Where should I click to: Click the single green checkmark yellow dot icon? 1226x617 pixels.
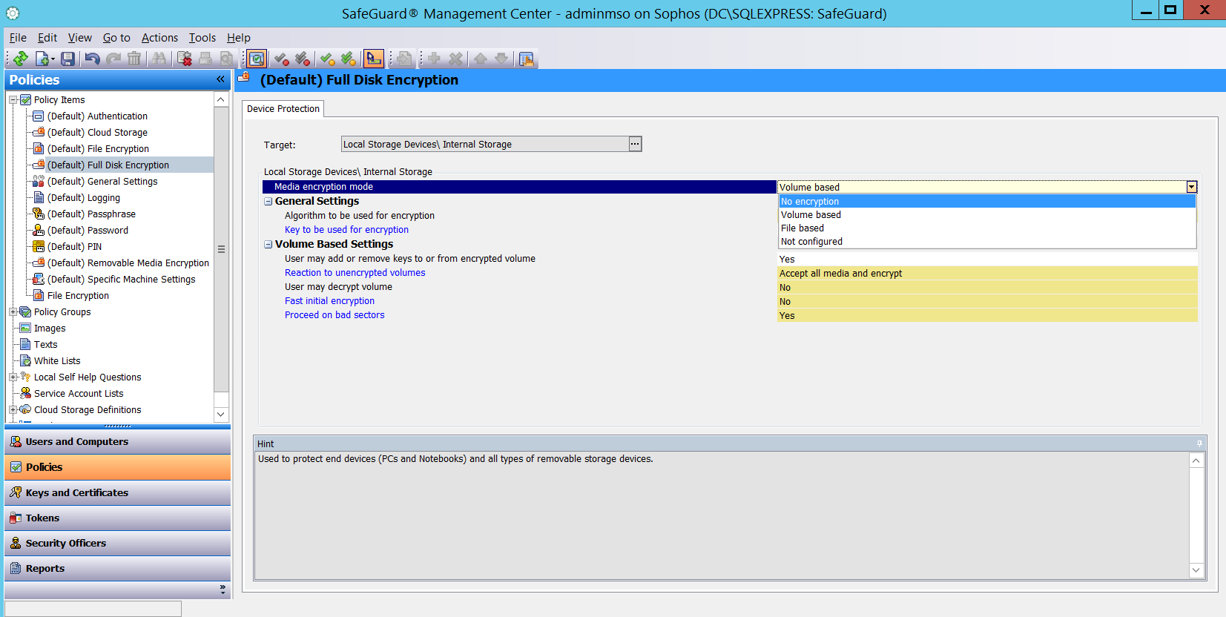(x=327, y=59)
